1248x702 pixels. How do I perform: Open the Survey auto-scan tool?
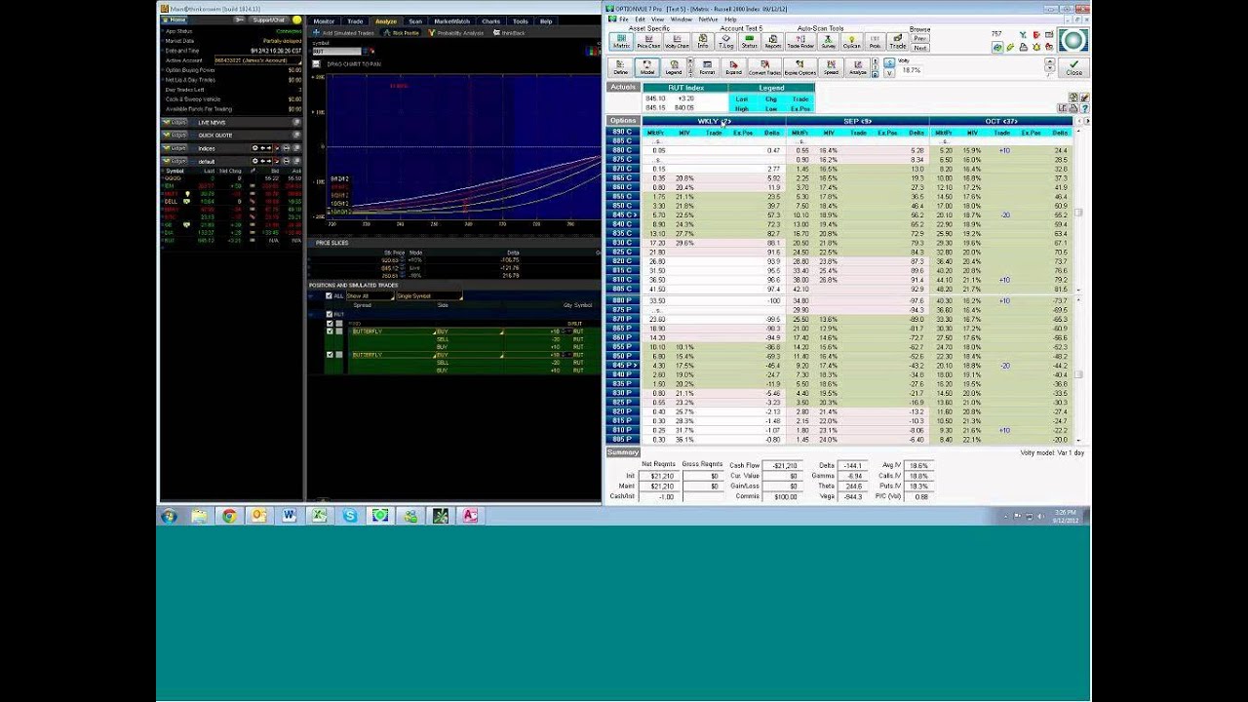829,42
